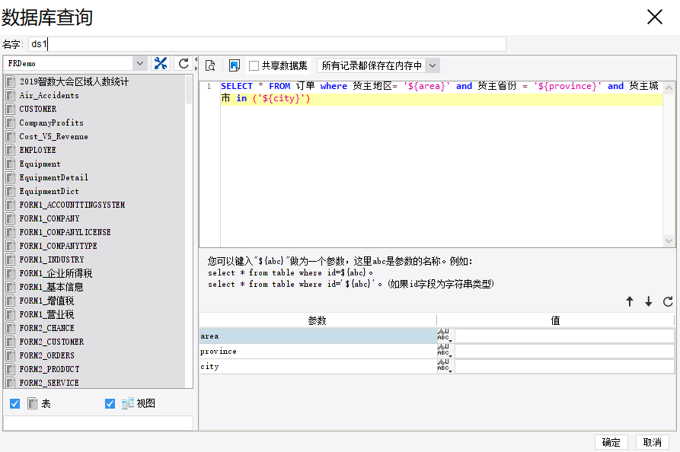Click SQL editor scrollbar down arrow

(x=669, y=240)
